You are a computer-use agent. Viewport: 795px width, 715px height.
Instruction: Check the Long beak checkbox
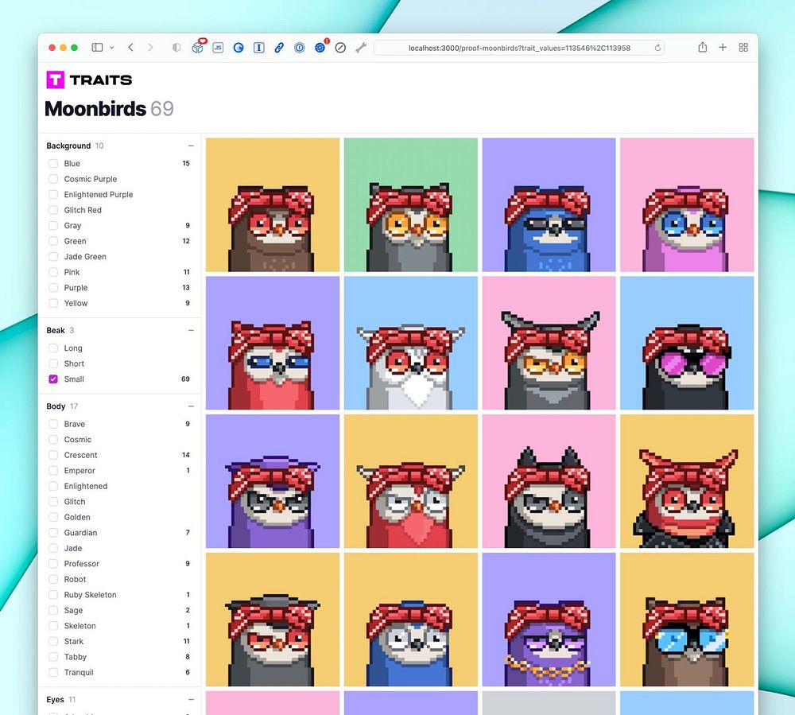[53, 348]
